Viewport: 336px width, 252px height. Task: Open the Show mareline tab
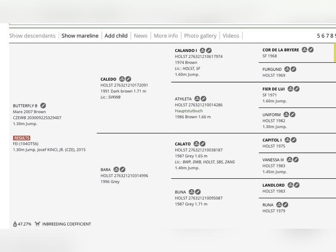(x=80, y=36)
